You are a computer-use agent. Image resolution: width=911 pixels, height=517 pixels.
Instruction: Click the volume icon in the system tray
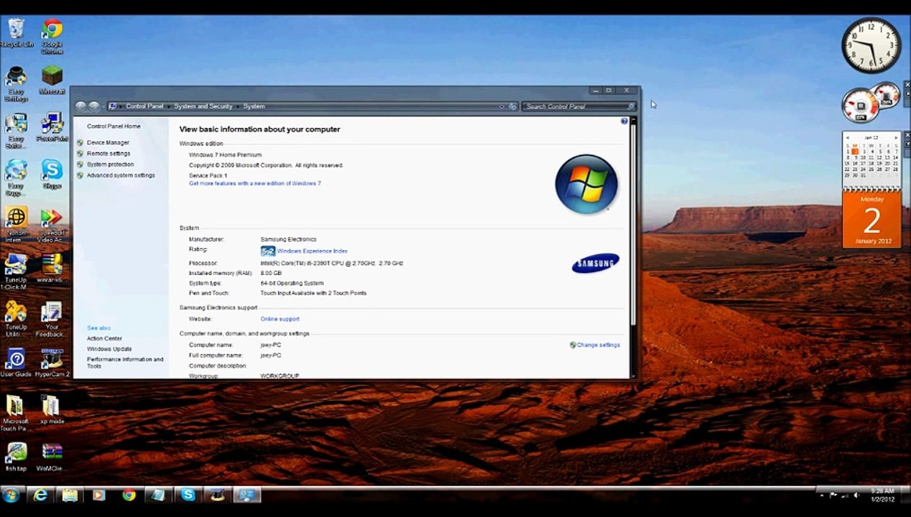(856, 495)
